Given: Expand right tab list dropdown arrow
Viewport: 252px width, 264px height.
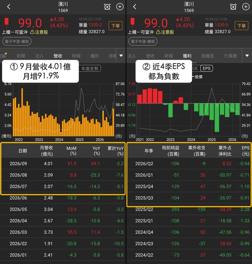Looking at the screenshot, I should (247, 56).
